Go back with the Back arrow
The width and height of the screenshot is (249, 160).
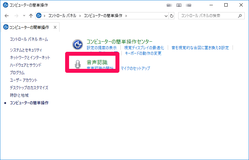[7, 16]
